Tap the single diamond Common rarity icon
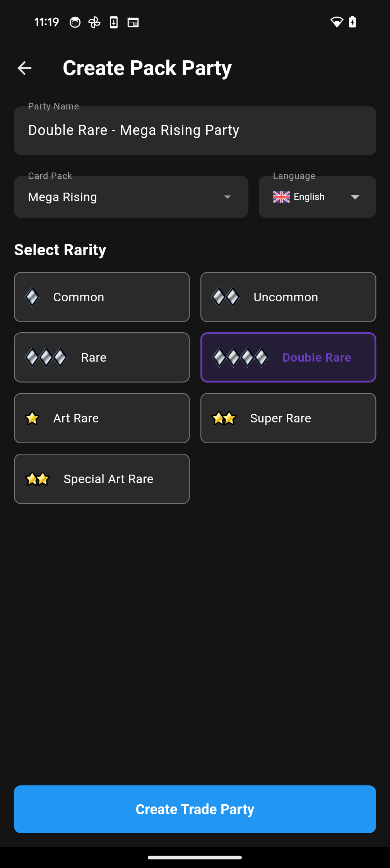Screen dimensions: 390x868 [32, 297]
